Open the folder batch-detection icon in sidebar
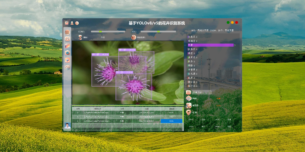305x152 pixels. click(x=68, y=46)
